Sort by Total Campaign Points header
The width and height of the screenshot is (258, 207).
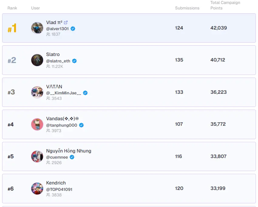coord(225,5)
